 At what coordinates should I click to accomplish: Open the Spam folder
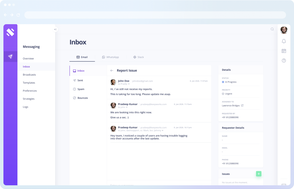click(x=80, y=89)
